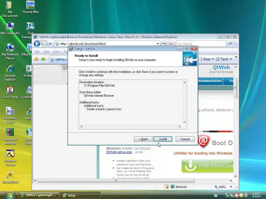Viewport: 266px width, 199px height.
Task: Click the taskbar clock showing 10:57 PM
Action: point(256,195)
